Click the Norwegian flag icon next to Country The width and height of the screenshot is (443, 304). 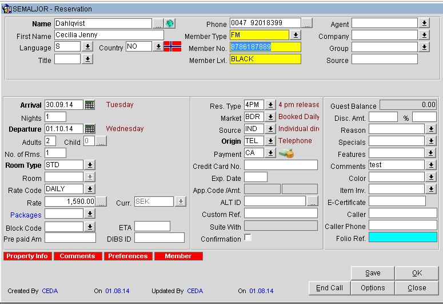click(x=172, y=46)
